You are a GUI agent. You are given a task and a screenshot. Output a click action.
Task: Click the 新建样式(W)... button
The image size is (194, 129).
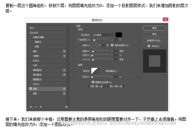click(x=154, y=41)
